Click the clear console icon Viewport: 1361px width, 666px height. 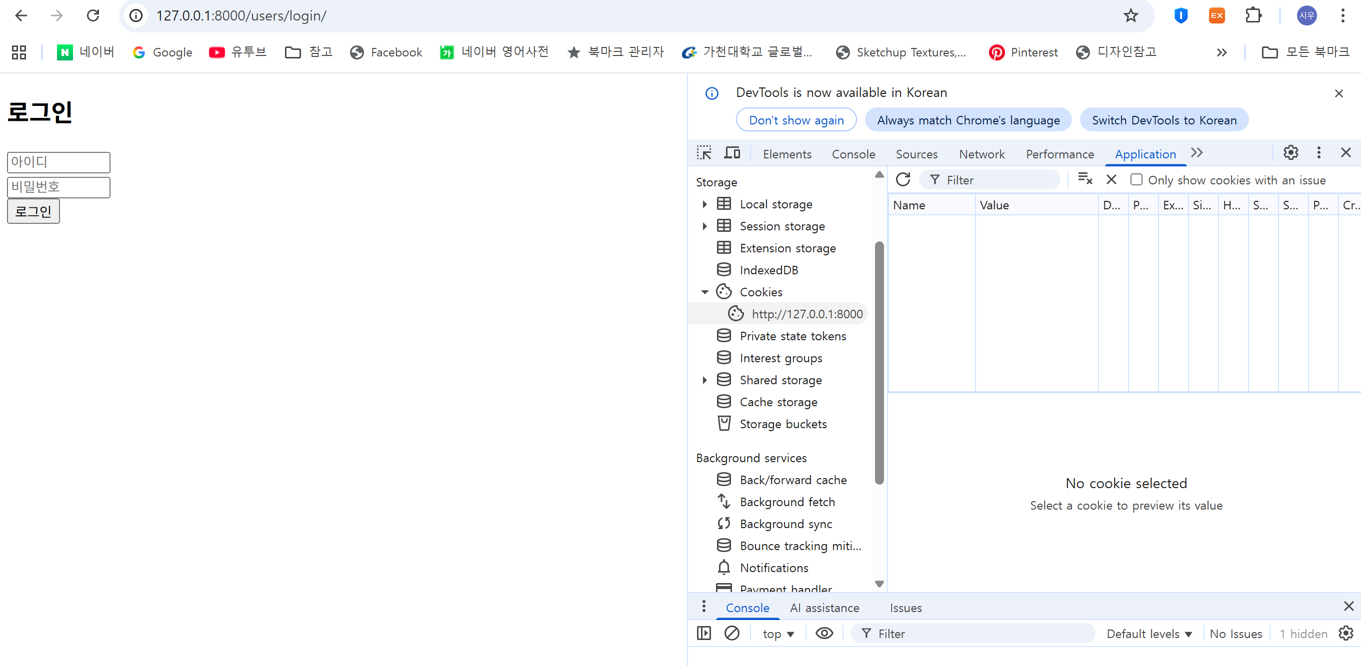[731, 634]
